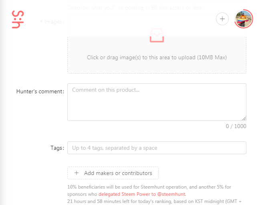Click the 0 / 1000 character counter
The height and width of the screenshot is (205, 258).
[236, 126]
